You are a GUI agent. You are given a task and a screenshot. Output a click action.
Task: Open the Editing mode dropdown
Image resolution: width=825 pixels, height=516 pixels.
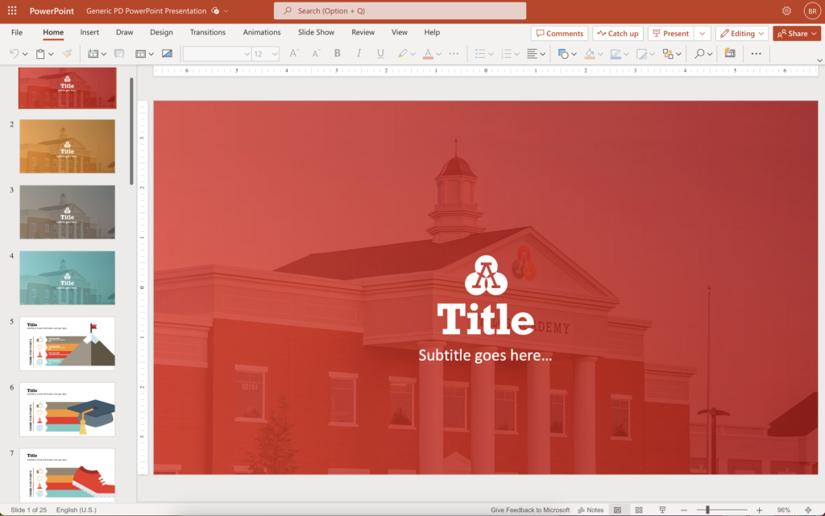click(742, 33)
